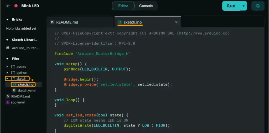
Task: Click the assets folder icon
Action: coord(13,67)
